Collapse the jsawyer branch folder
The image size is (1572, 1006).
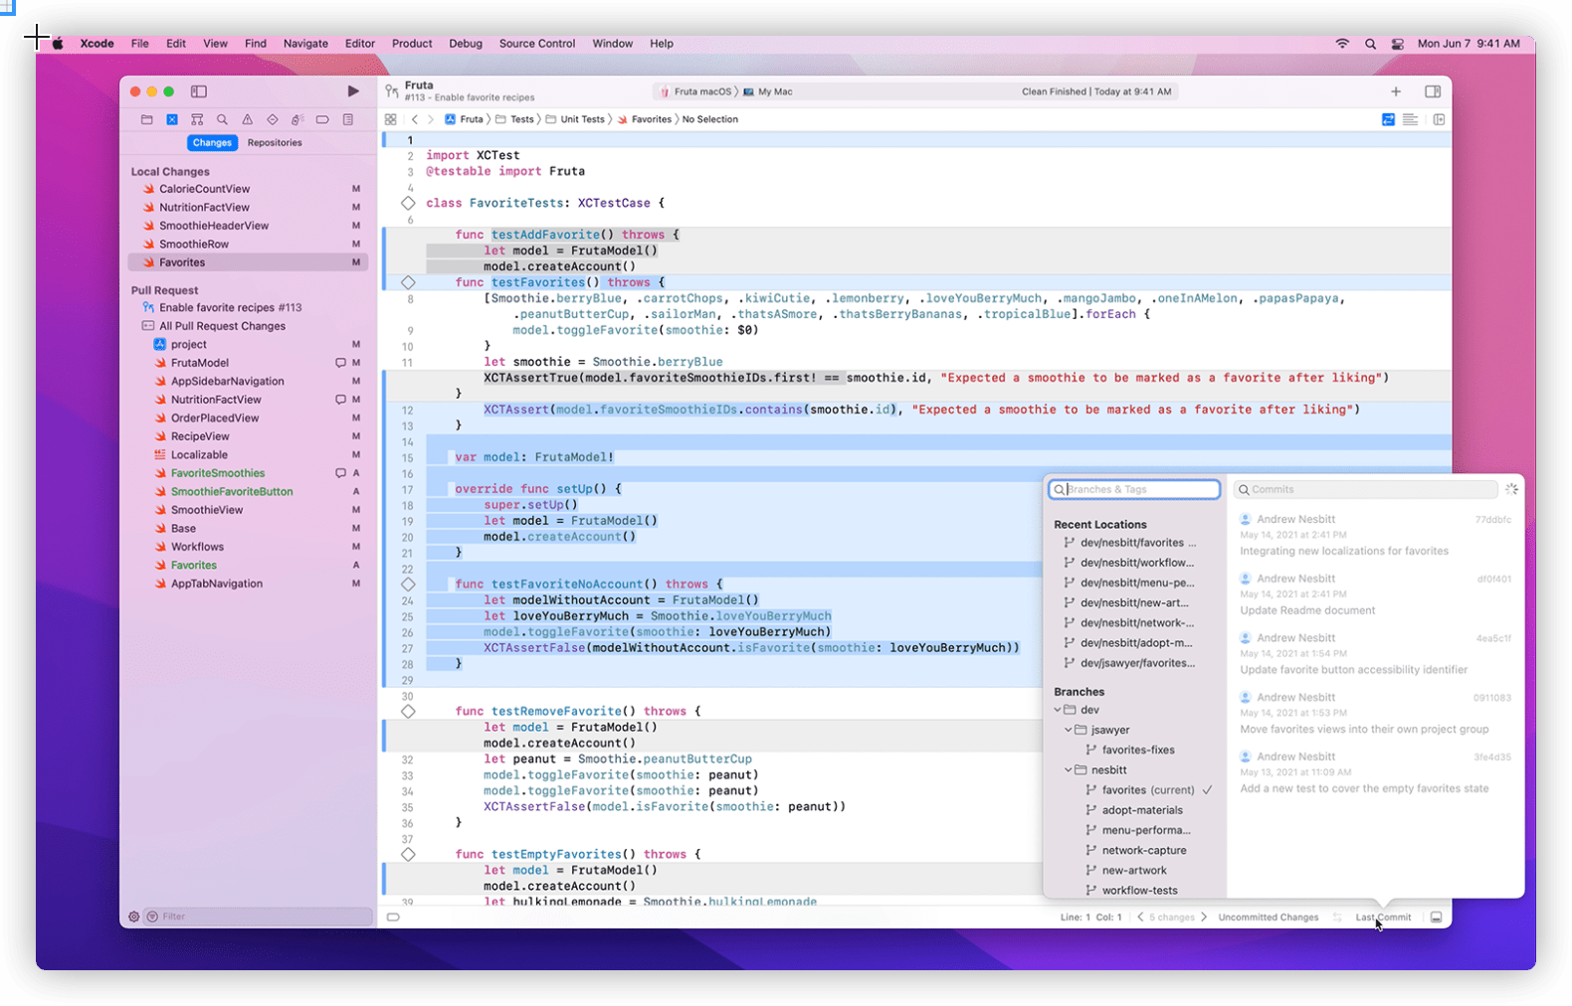tap(1069, 730)
